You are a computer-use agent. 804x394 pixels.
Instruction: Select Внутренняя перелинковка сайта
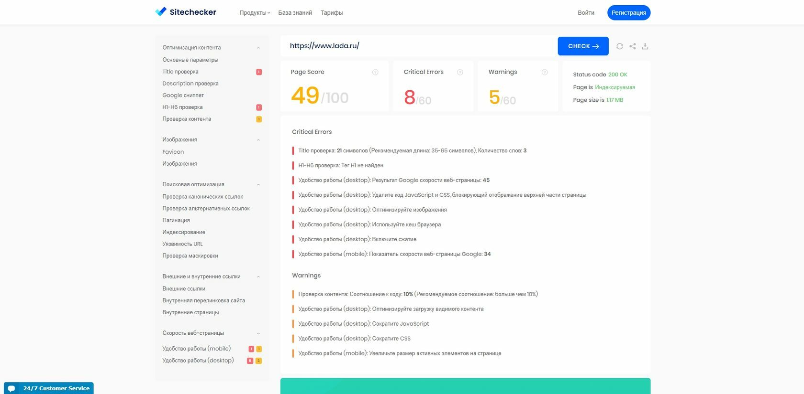tap(204, 301)
